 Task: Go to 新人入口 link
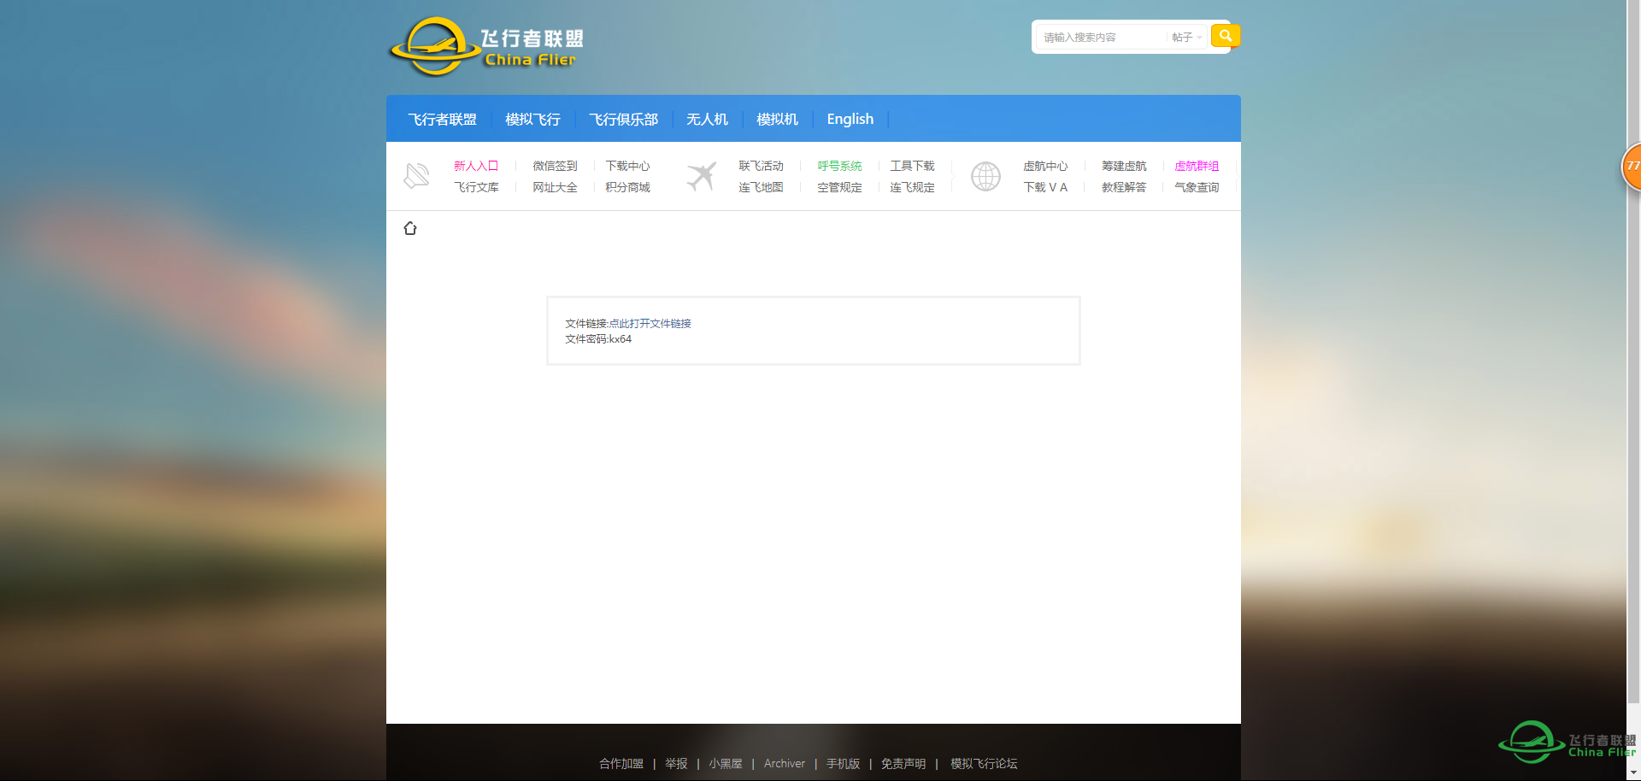coord(475,166)
